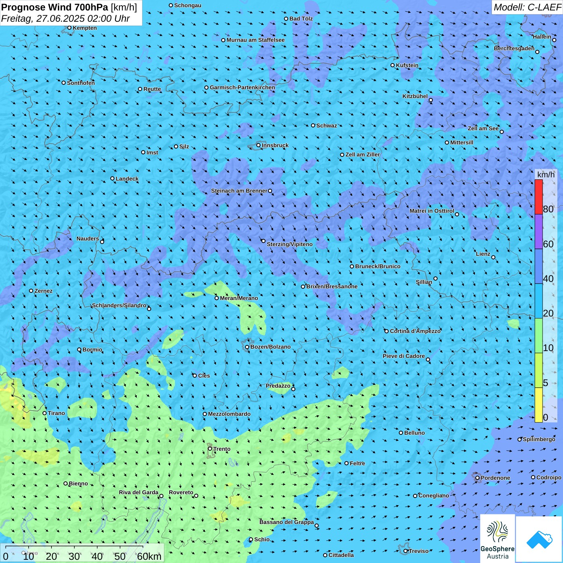Click the Lienz location dot
The image size is (563, 563).
click(493, 257)
